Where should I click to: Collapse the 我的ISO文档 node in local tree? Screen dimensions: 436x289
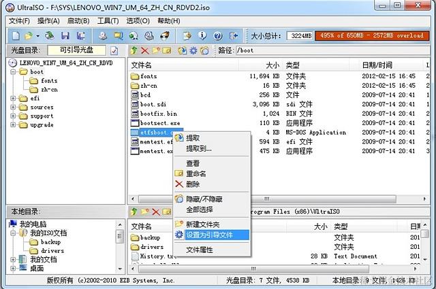coord(13,233)
